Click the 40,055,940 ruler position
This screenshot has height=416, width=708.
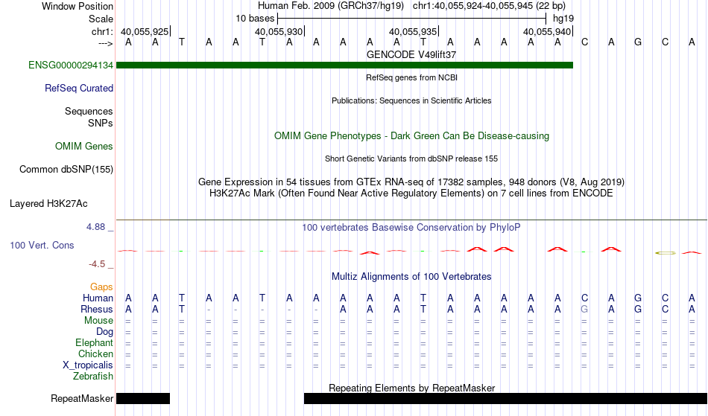[547, 31]
